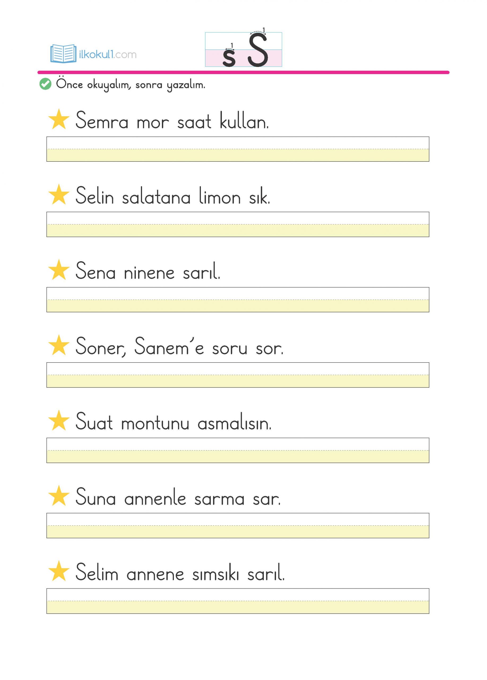Click the writing line under Semra mor saat kullan
The width and height of the screenshot is (487, 680).
coord(238,149)
